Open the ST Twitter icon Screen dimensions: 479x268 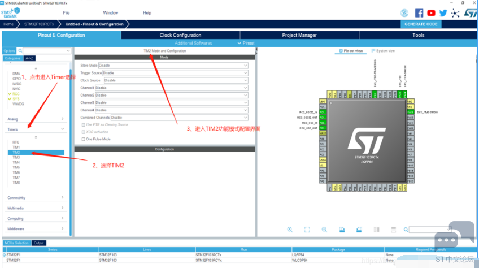[443, 13]
